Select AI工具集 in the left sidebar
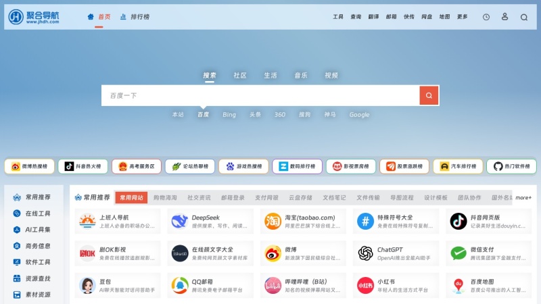Screen dimensions: 541x304 pyautogui.click(x=33, y=230)
